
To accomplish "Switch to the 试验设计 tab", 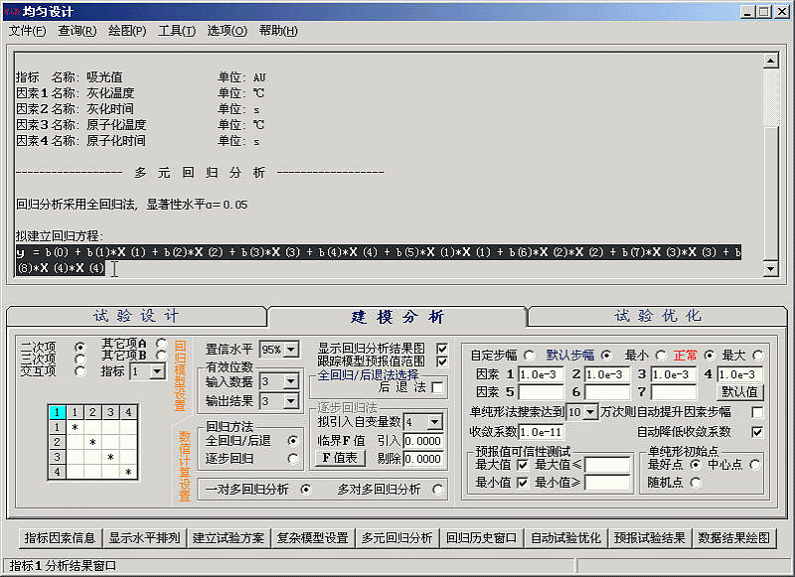I will click(136, 316).
